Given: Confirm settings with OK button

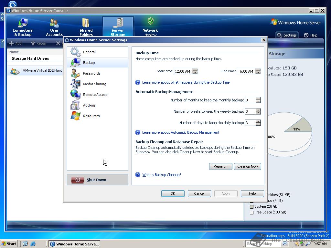Looking at the screenshot, I should click(x=173, y=193).
